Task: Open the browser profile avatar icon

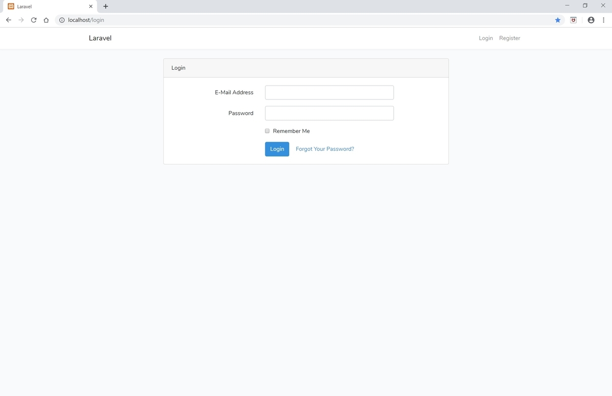Action: [591, 20]
